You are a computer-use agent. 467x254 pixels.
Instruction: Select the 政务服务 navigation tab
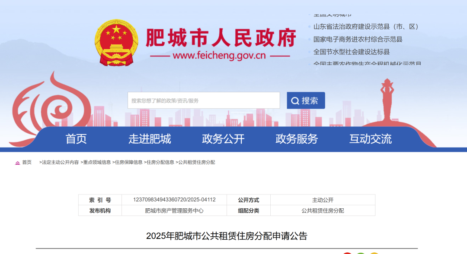click(x=297, y=139)
